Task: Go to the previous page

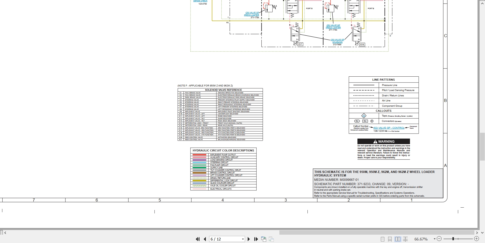Action: [x=205, y=239]
